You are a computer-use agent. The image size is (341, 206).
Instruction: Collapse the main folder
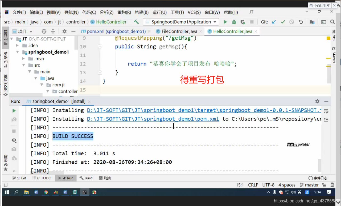click(x=30, y=72)
